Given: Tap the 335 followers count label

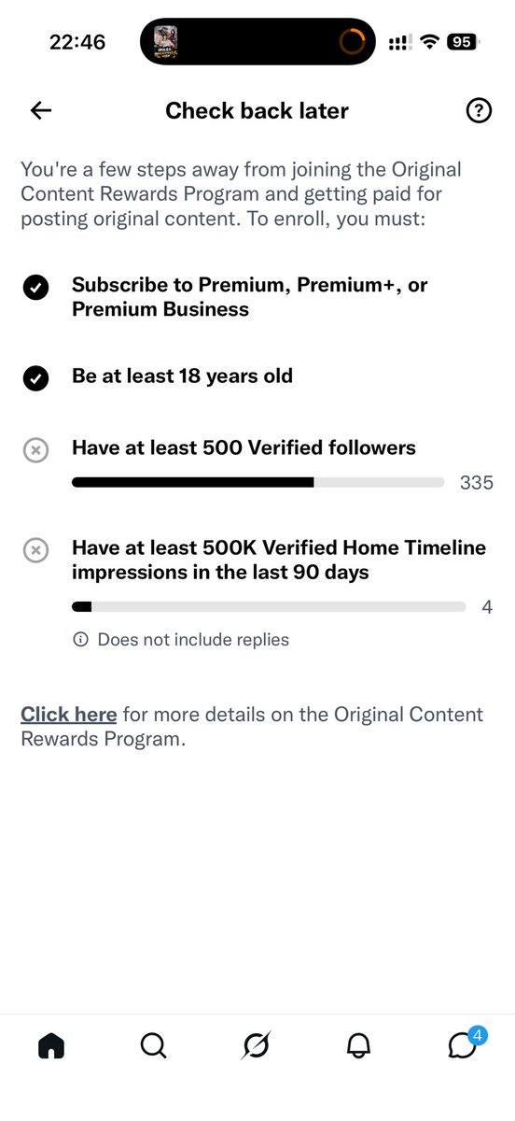Looking at the screenshot, I should point(476,483).
